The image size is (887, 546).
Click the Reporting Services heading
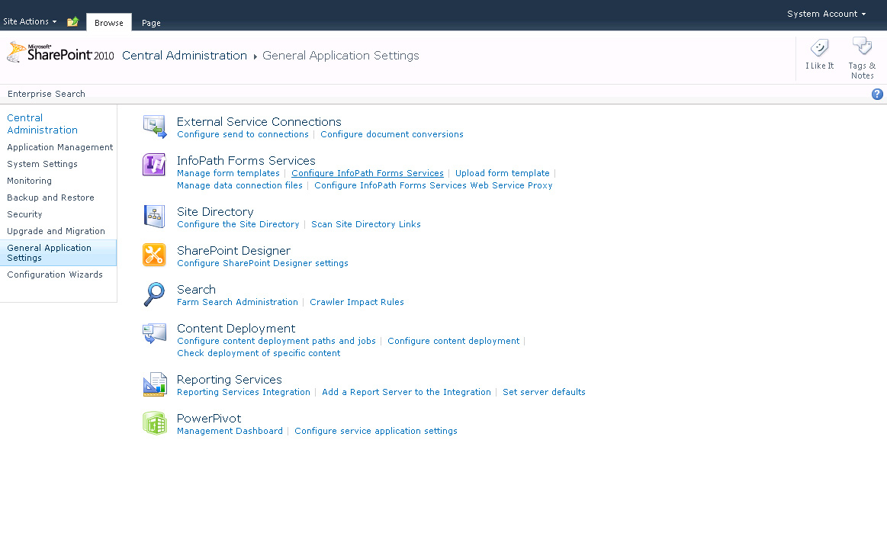click(229, 380)
